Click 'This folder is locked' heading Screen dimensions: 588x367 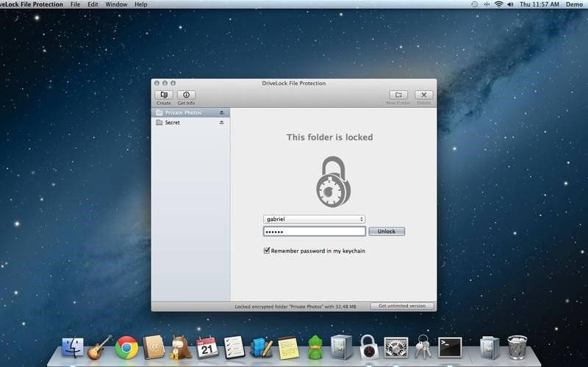329,137
